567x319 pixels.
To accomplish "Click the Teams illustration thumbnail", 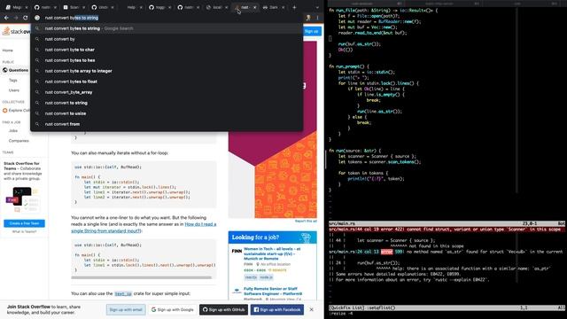I will [22, 199].
